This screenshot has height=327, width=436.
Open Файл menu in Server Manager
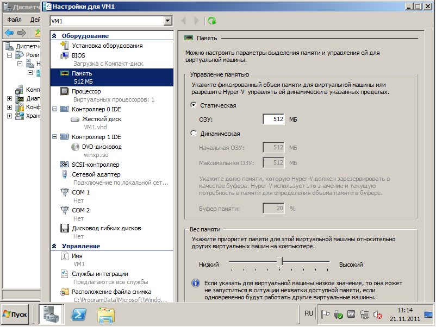click(x=14, y=20)
